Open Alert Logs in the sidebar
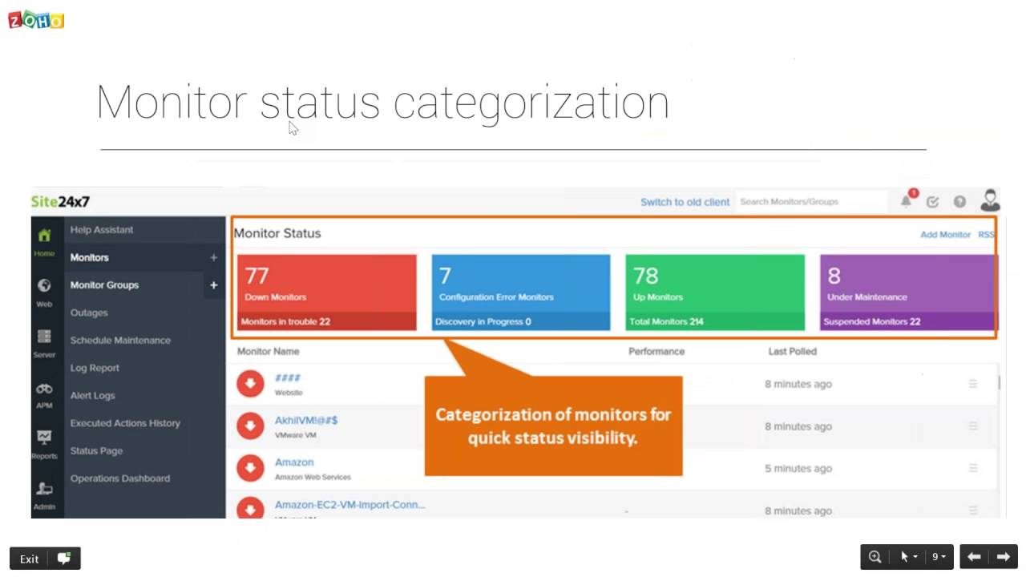Image resolution: width=1026 pixels, height=577 pixels. point(92,395)
